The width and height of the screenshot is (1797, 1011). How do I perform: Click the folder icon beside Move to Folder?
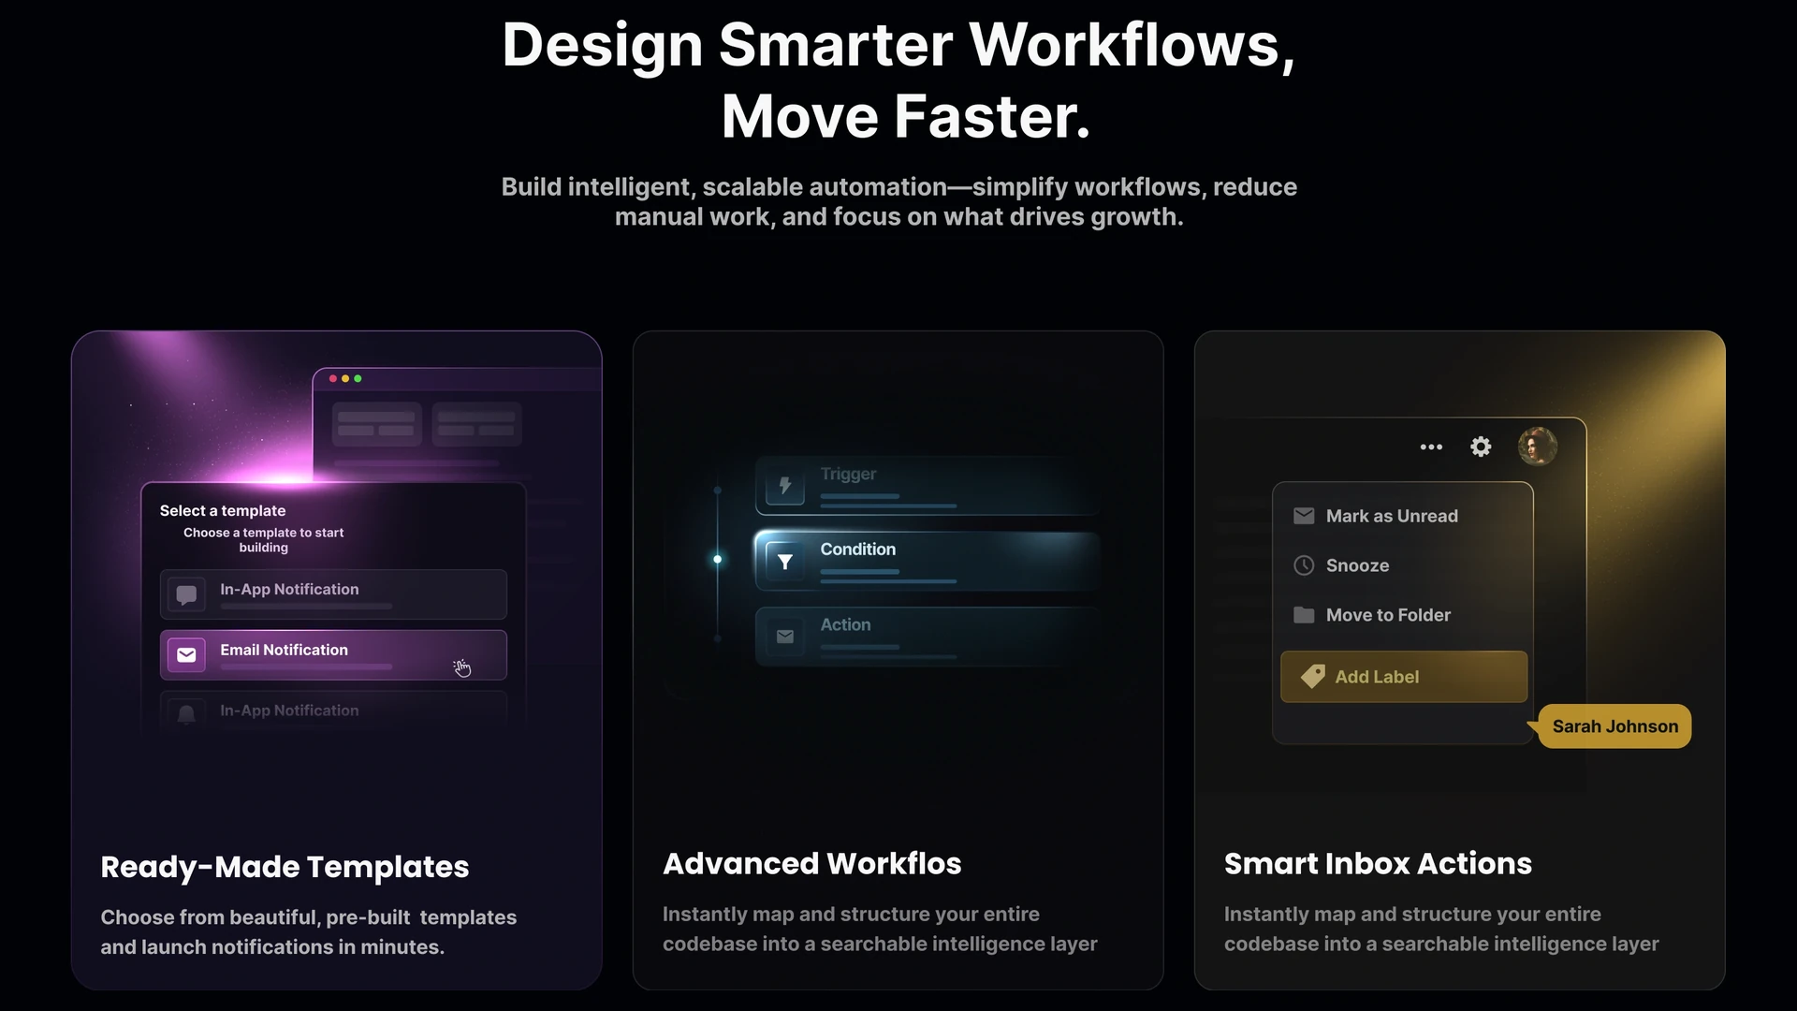pos(1304,615)
